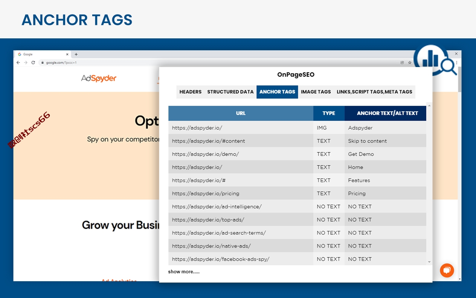
Task: Open the OnPageSEO extension analytics icon
Action: point(435,60)
